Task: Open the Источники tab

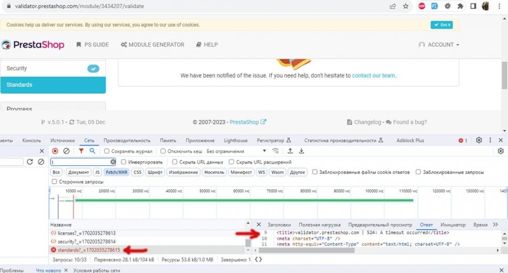Action: pos(62,140)
